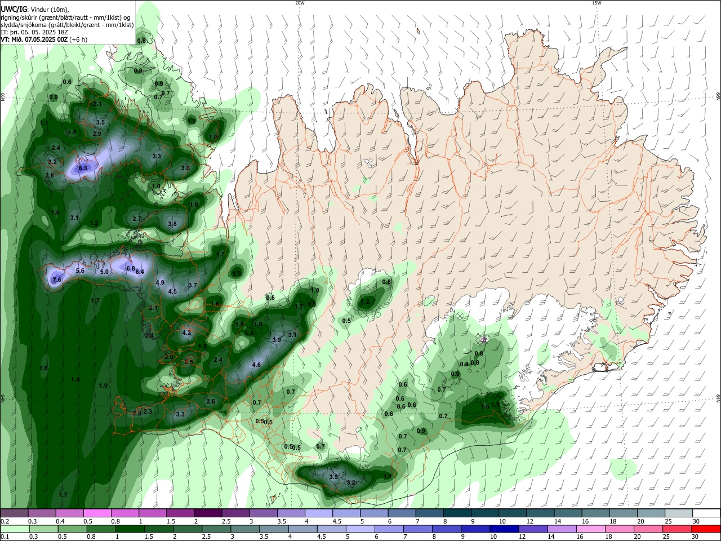This screenshot has height=541, width=721.
Task: Click the white swatch ending the upper legend row
Action: [x=706, y=513]
